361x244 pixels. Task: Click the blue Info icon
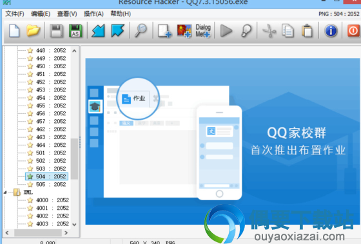click(331, 31)
